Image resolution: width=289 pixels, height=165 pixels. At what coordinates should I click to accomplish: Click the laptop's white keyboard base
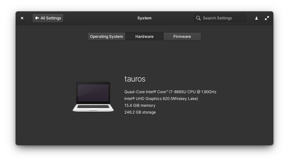click(x=93, y=107)
